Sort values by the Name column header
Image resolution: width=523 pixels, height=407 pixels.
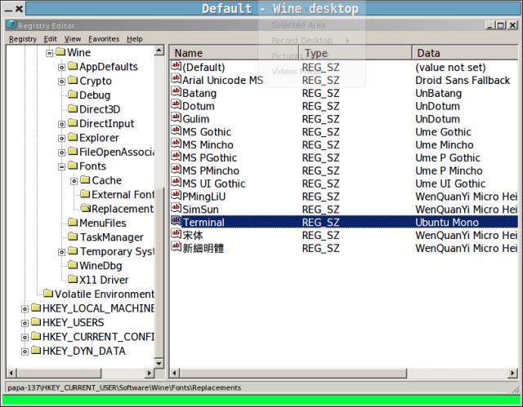pyautogui.click(x=233, y=53)
